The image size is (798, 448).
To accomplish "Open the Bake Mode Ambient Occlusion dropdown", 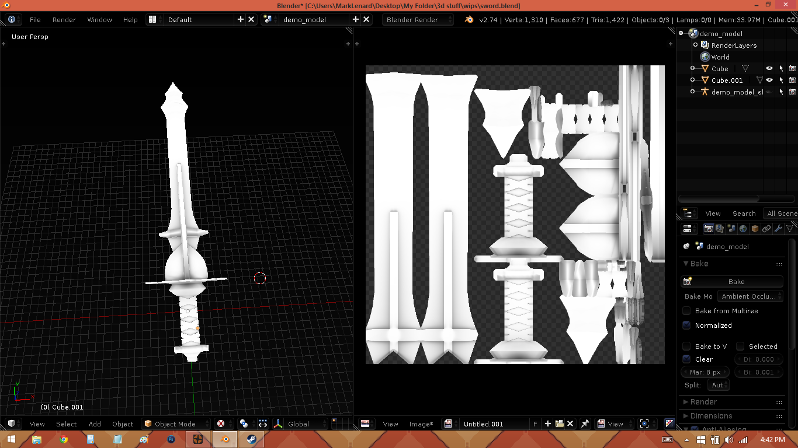I will [750, 296].
